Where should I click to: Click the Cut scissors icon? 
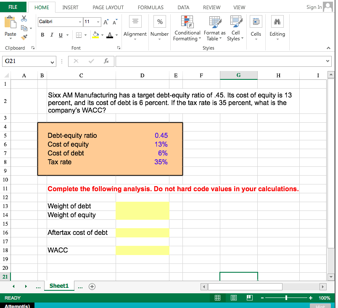point(24,18)
